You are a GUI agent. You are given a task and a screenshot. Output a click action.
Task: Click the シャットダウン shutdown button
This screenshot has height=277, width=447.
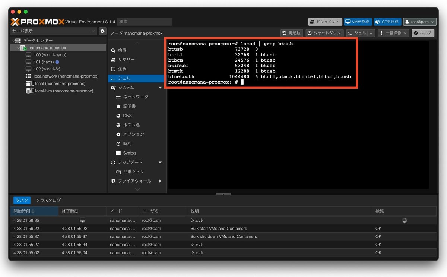324,33
